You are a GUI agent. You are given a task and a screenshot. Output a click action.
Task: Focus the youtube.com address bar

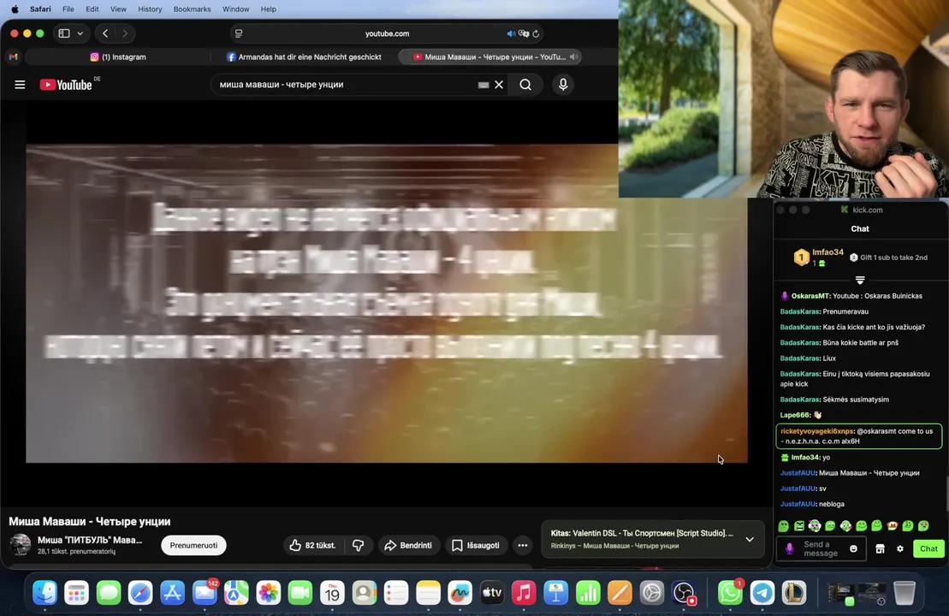[x=388, y=33]
